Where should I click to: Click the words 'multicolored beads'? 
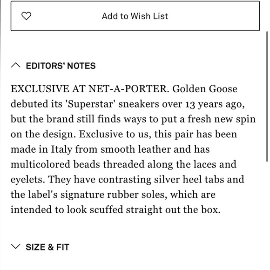tap(55, 164)
